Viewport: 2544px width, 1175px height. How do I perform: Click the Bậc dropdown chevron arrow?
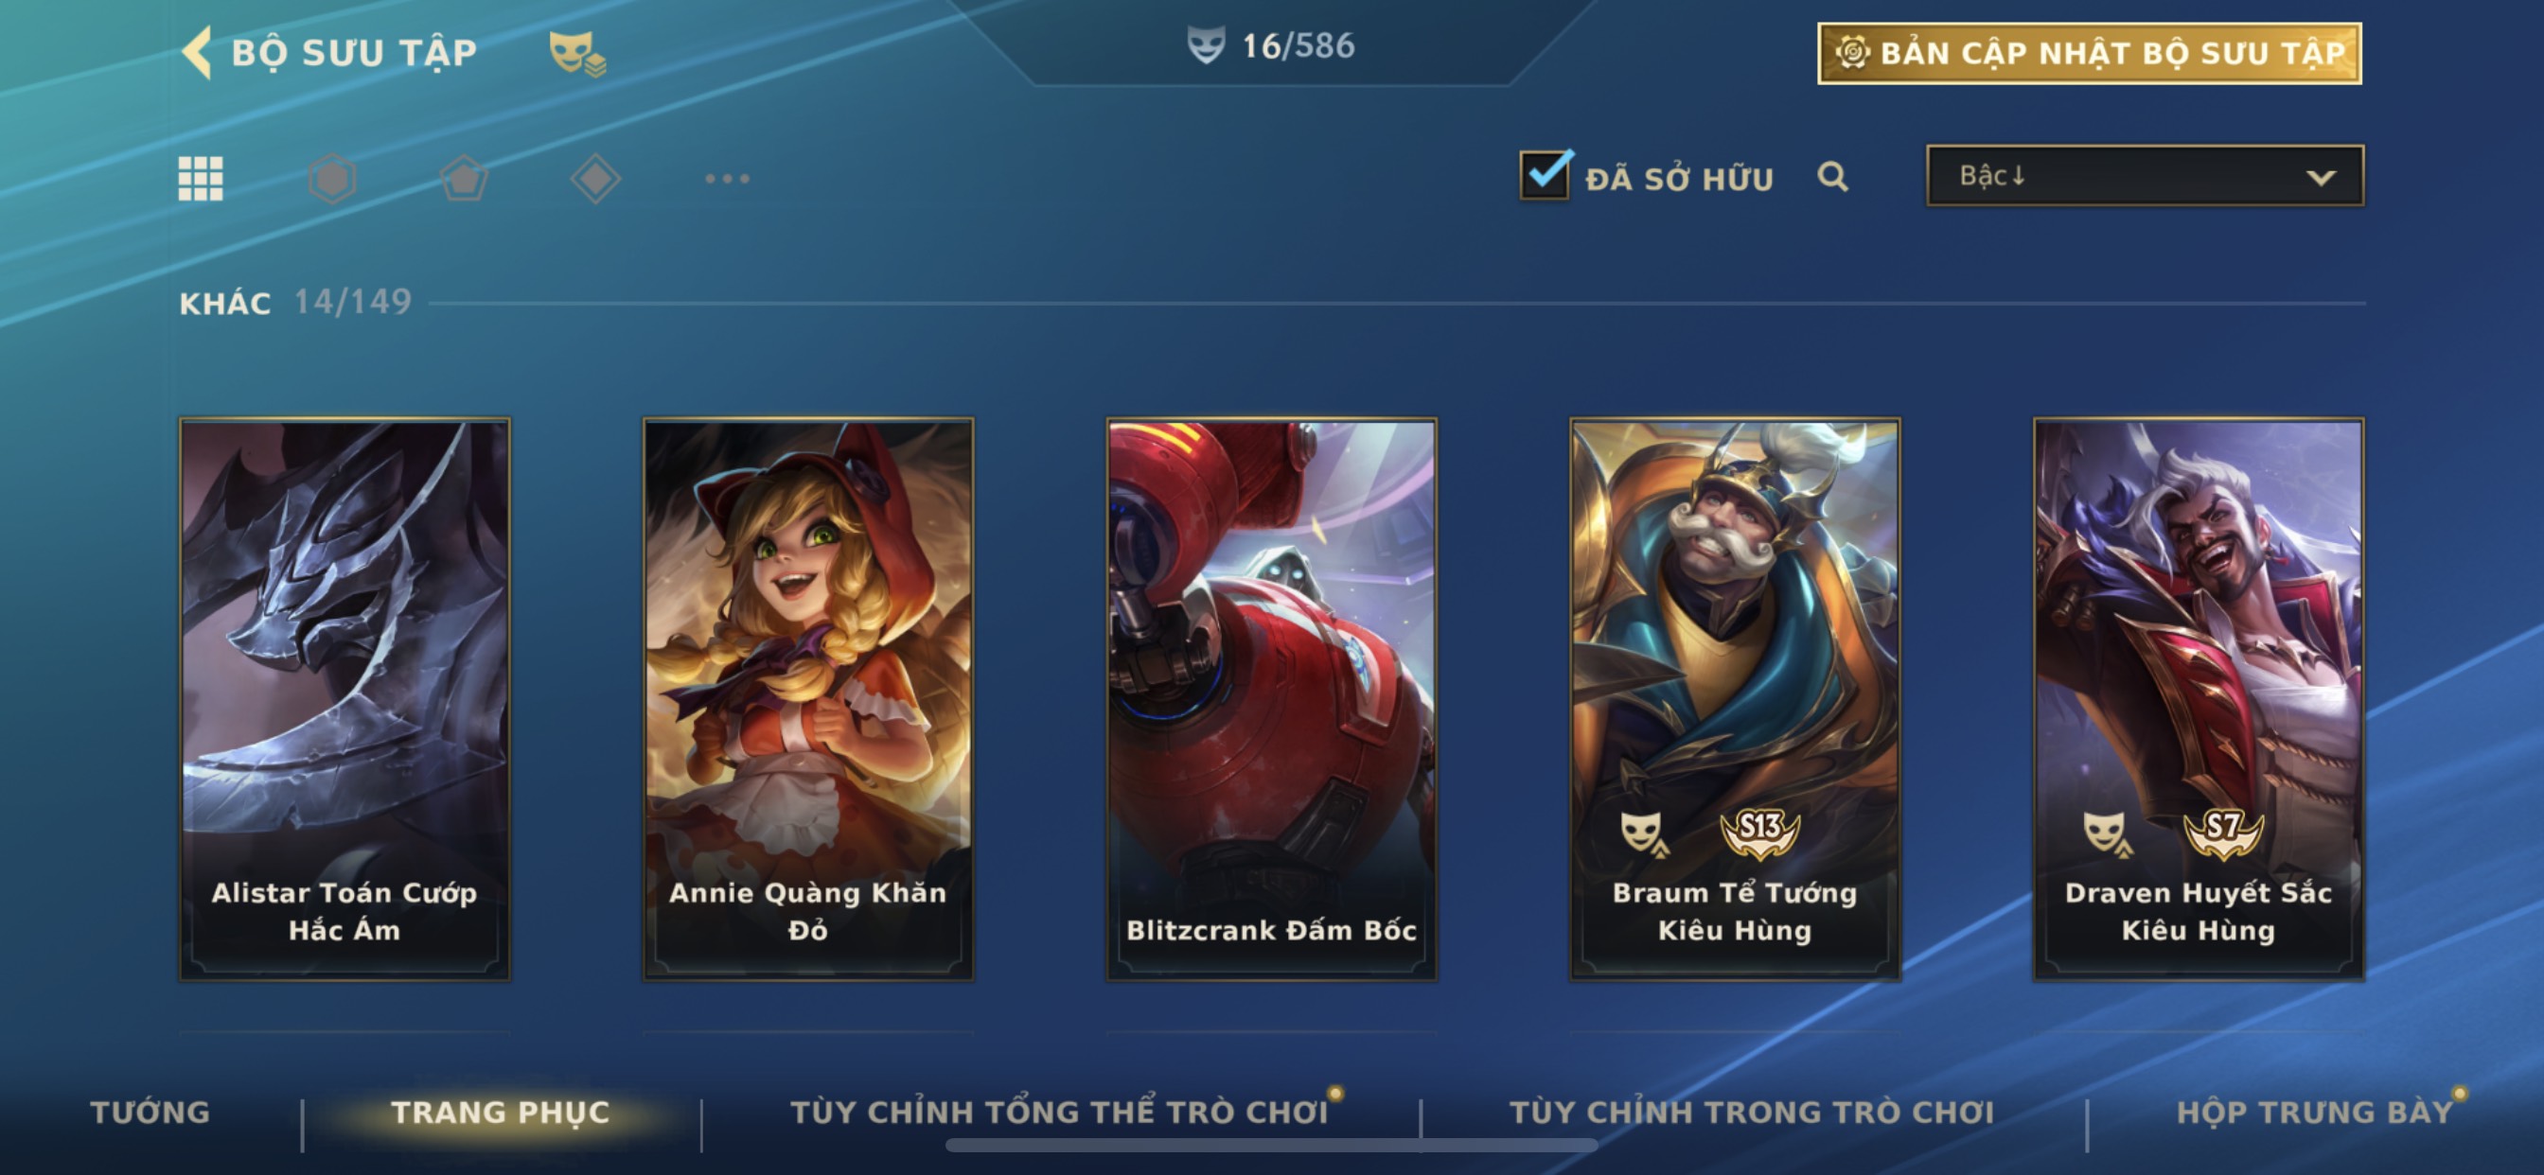[x=2321, y=178]
